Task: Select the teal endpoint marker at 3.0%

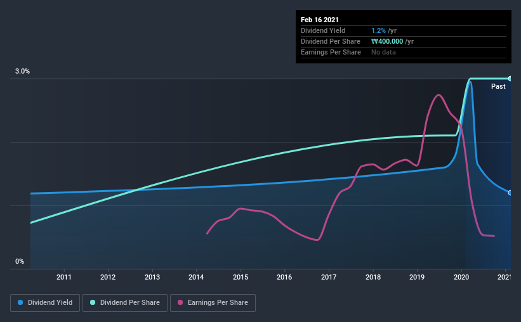Action: [x=510, y=79]
